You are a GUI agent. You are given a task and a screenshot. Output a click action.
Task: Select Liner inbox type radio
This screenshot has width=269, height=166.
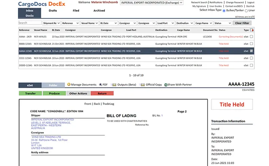click(246, 11)
